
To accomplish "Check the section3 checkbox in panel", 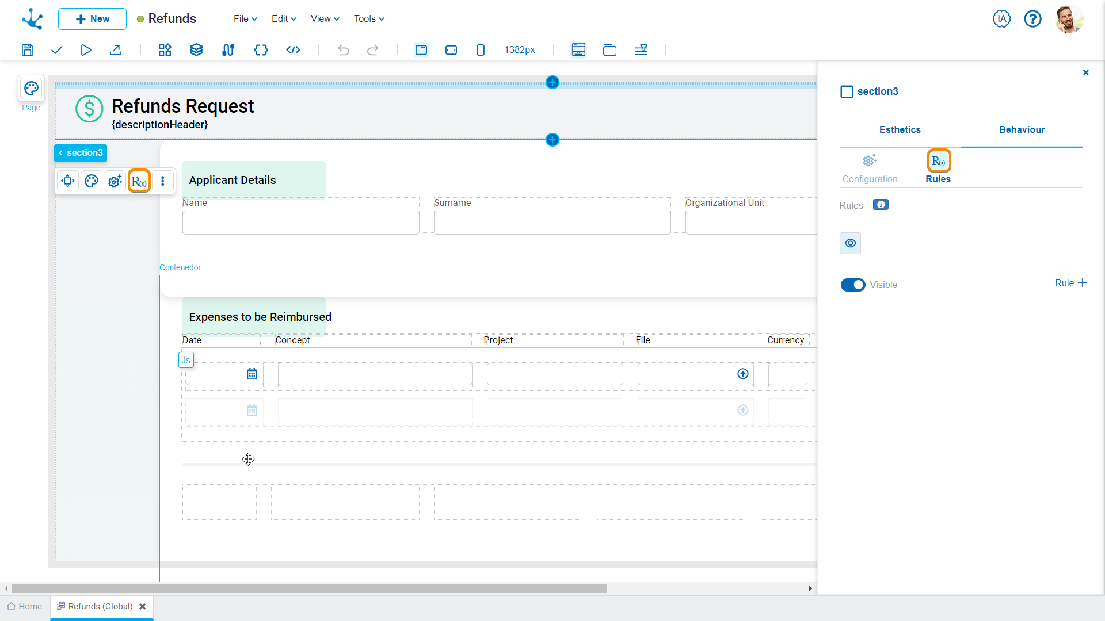I will point(847,92).
